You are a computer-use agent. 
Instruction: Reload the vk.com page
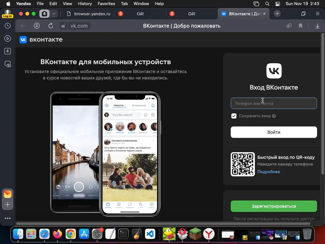(50, 26)
